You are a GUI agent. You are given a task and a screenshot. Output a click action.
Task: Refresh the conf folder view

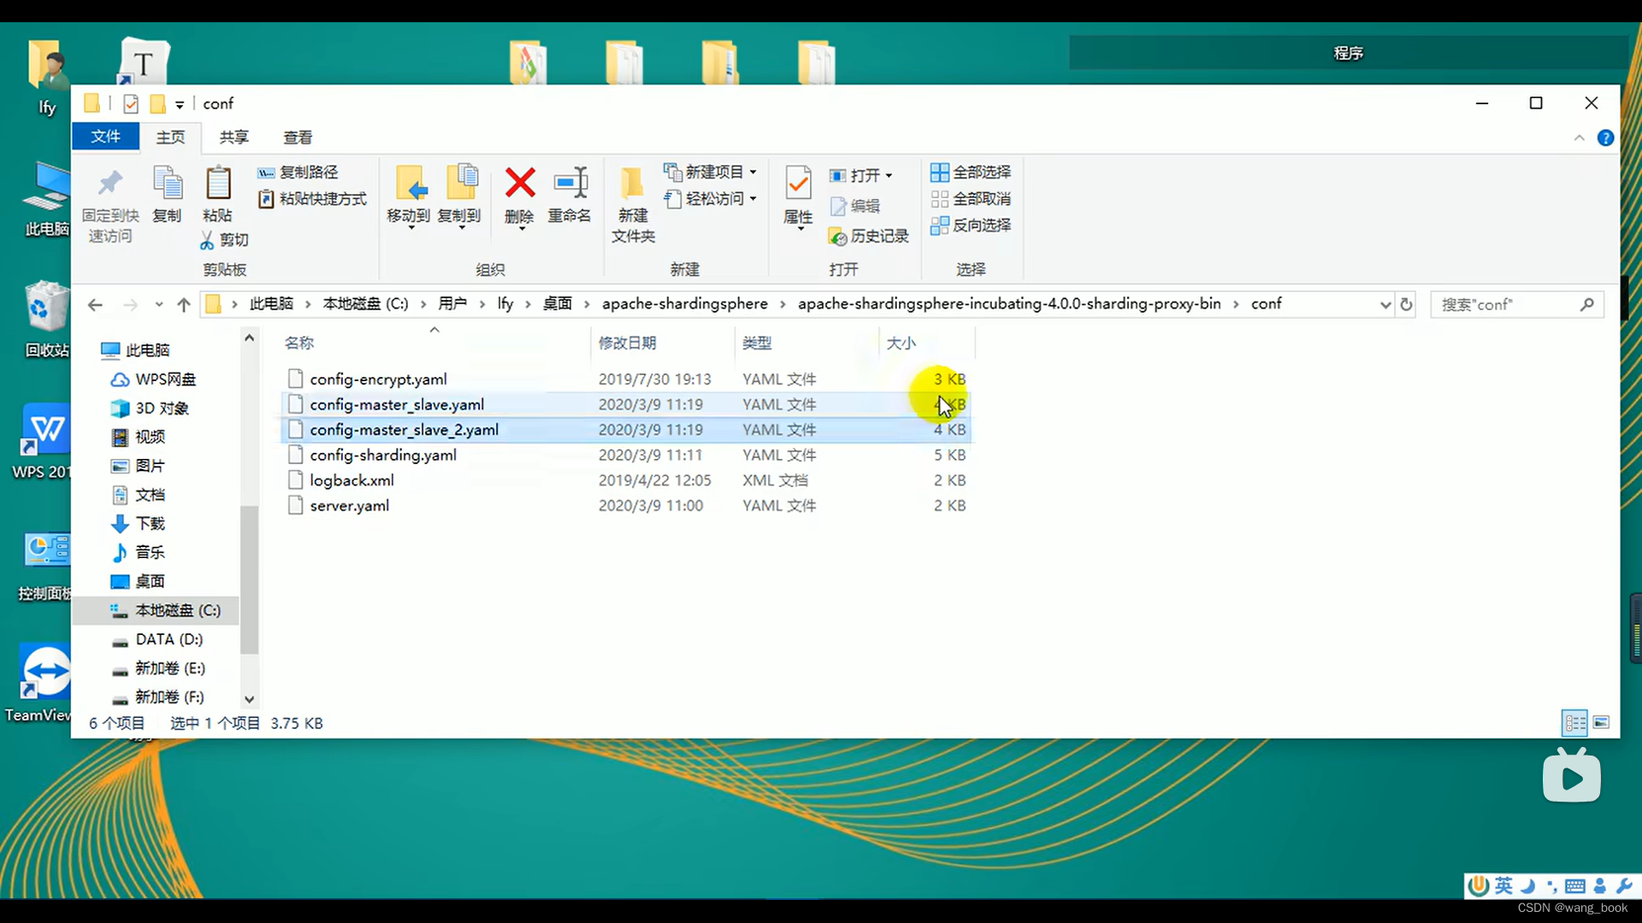pyautogui.click(x=1406, y=304)
